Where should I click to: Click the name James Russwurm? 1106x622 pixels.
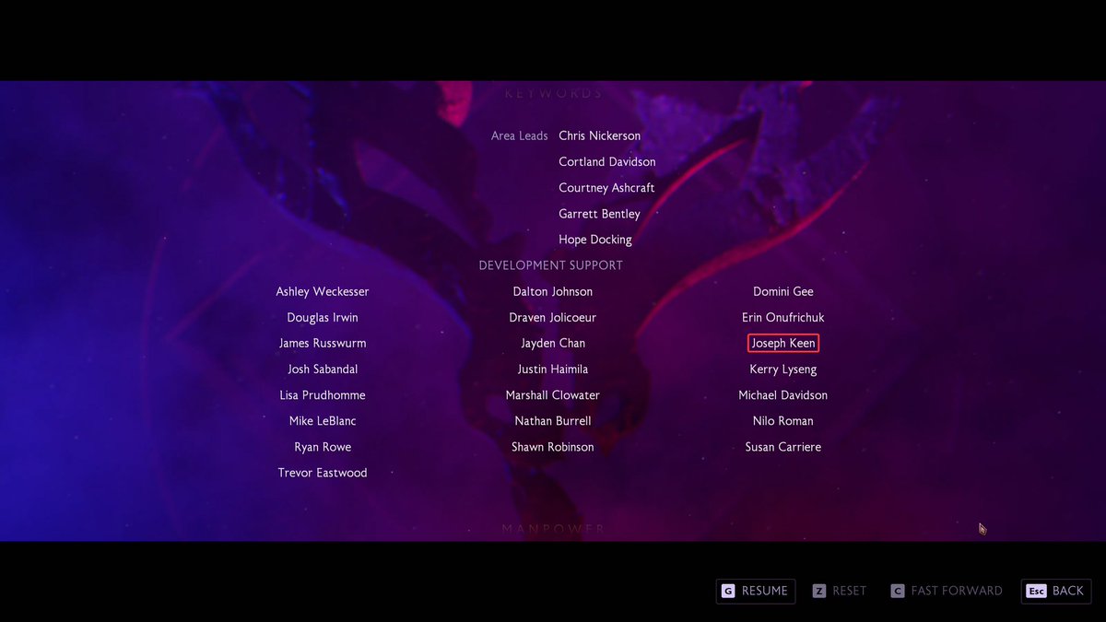(323, 343)
